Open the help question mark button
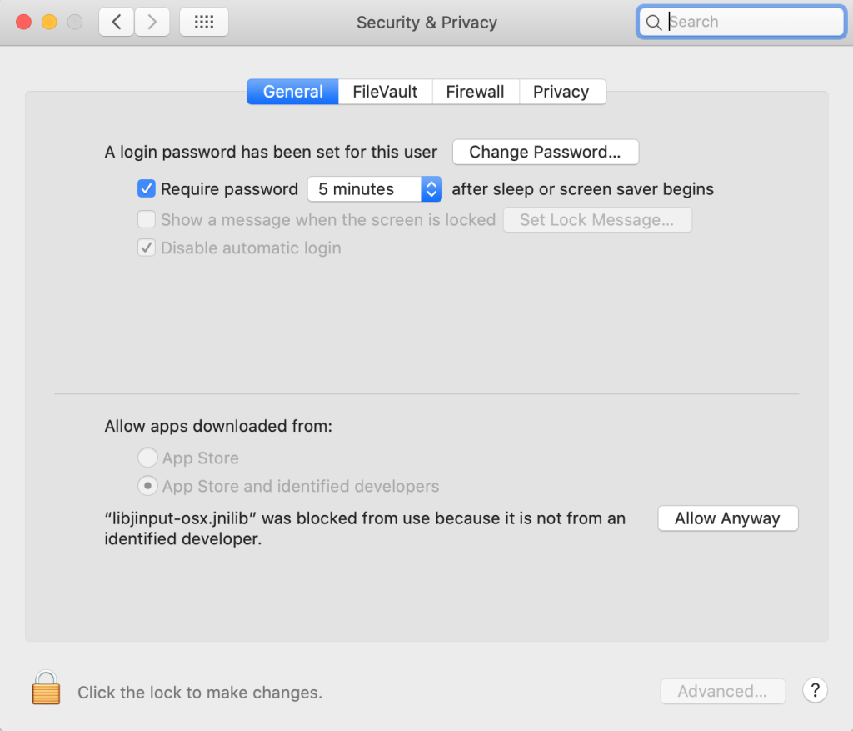Viewport: 853px width, 731px height. point(815,691)
